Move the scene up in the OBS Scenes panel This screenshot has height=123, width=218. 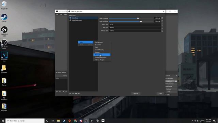point(63,92)
